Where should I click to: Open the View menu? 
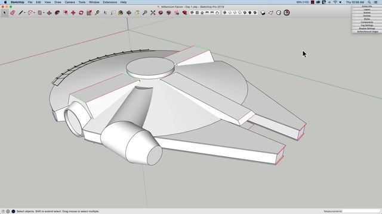pyautogui.click(x=48, y=2)
